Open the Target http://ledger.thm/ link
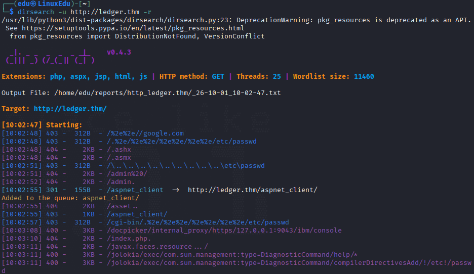 70,109
